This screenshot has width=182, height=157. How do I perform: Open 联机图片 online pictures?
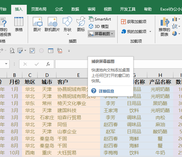[52, 24]
